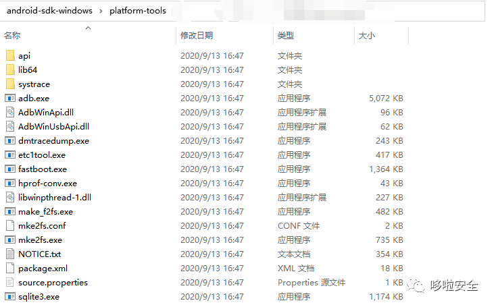This screenshot has height=307, width=494.
Task: Click the 5,072 KB size of adb.exe
Action: tap(386, 99)
